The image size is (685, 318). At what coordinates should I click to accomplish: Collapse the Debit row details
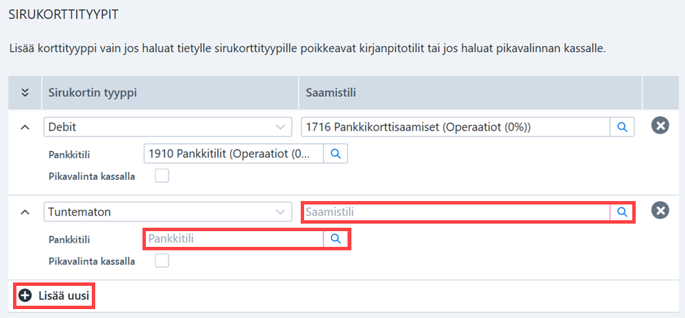(x=25, y=127)
